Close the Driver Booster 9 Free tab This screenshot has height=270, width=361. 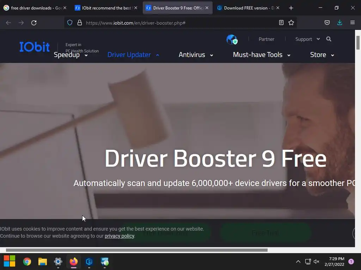(207, 8)
